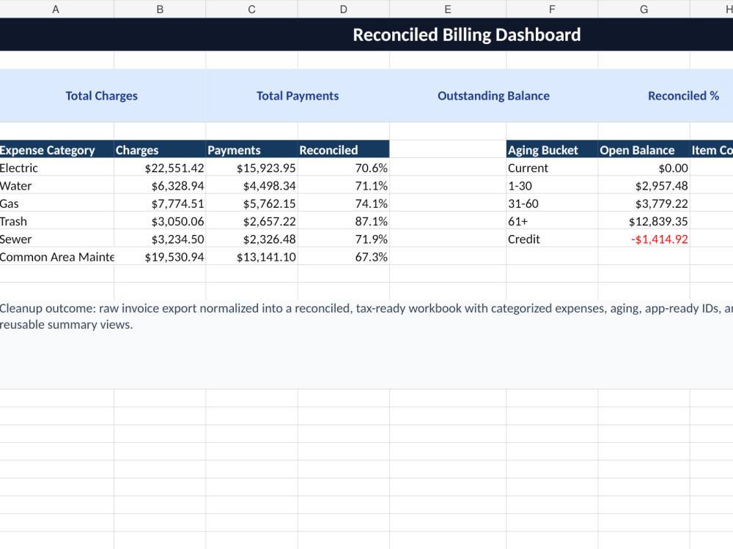733x549 pixels.
Task: Select column D header
Action: tap(344, 9)
